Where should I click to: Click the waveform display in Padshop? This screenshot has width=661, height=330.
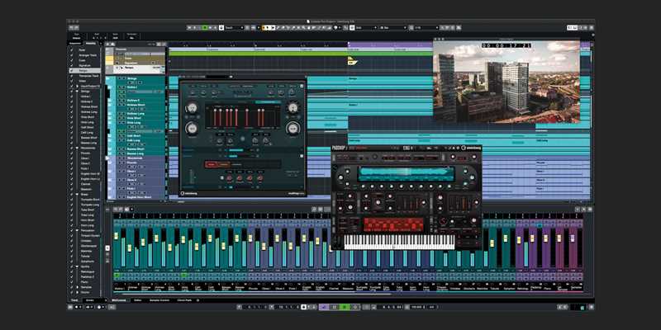406,173
